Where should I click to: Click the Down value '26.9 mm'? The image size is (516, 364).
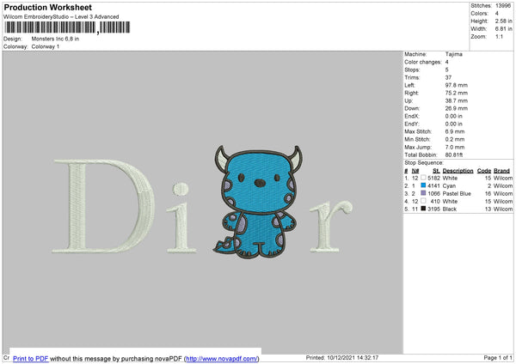pyautogui.click(x=457, y=108)
